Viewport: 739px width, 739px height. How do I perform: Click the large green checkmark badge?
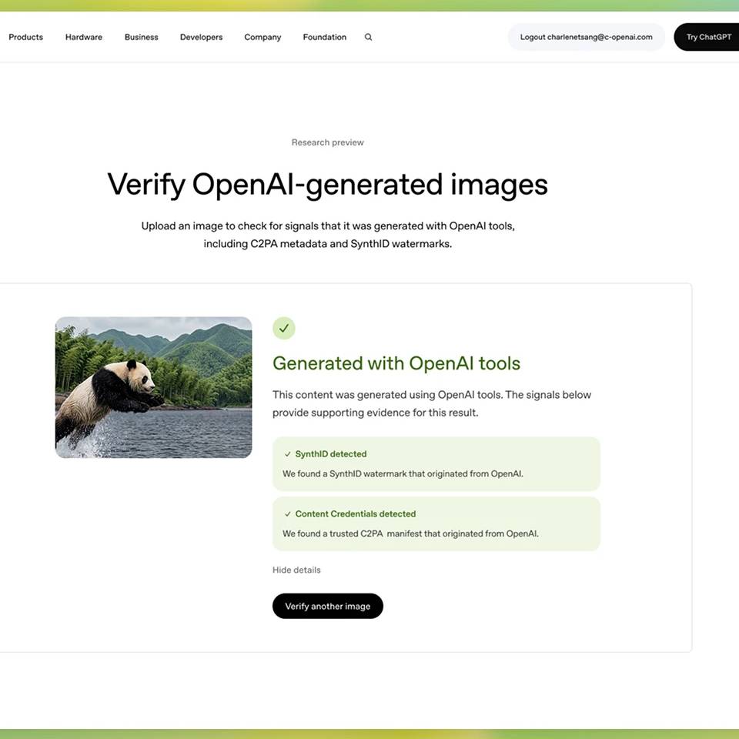coord(284,328)
